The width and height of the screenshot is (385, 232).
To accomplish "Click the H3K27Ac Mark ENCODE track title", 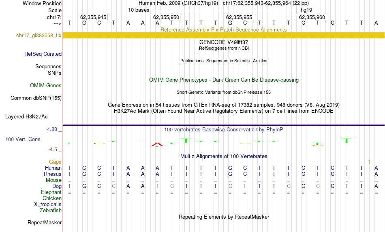I will [x=224, y=111].
